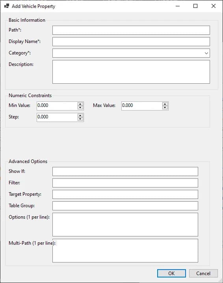
Task: Click the Path* label
Action: click(x=15, y=30)
